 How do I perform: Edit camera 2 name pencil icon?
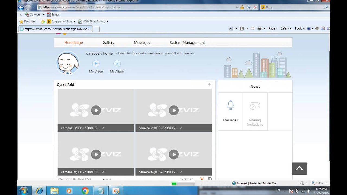[x=181, y=128]
